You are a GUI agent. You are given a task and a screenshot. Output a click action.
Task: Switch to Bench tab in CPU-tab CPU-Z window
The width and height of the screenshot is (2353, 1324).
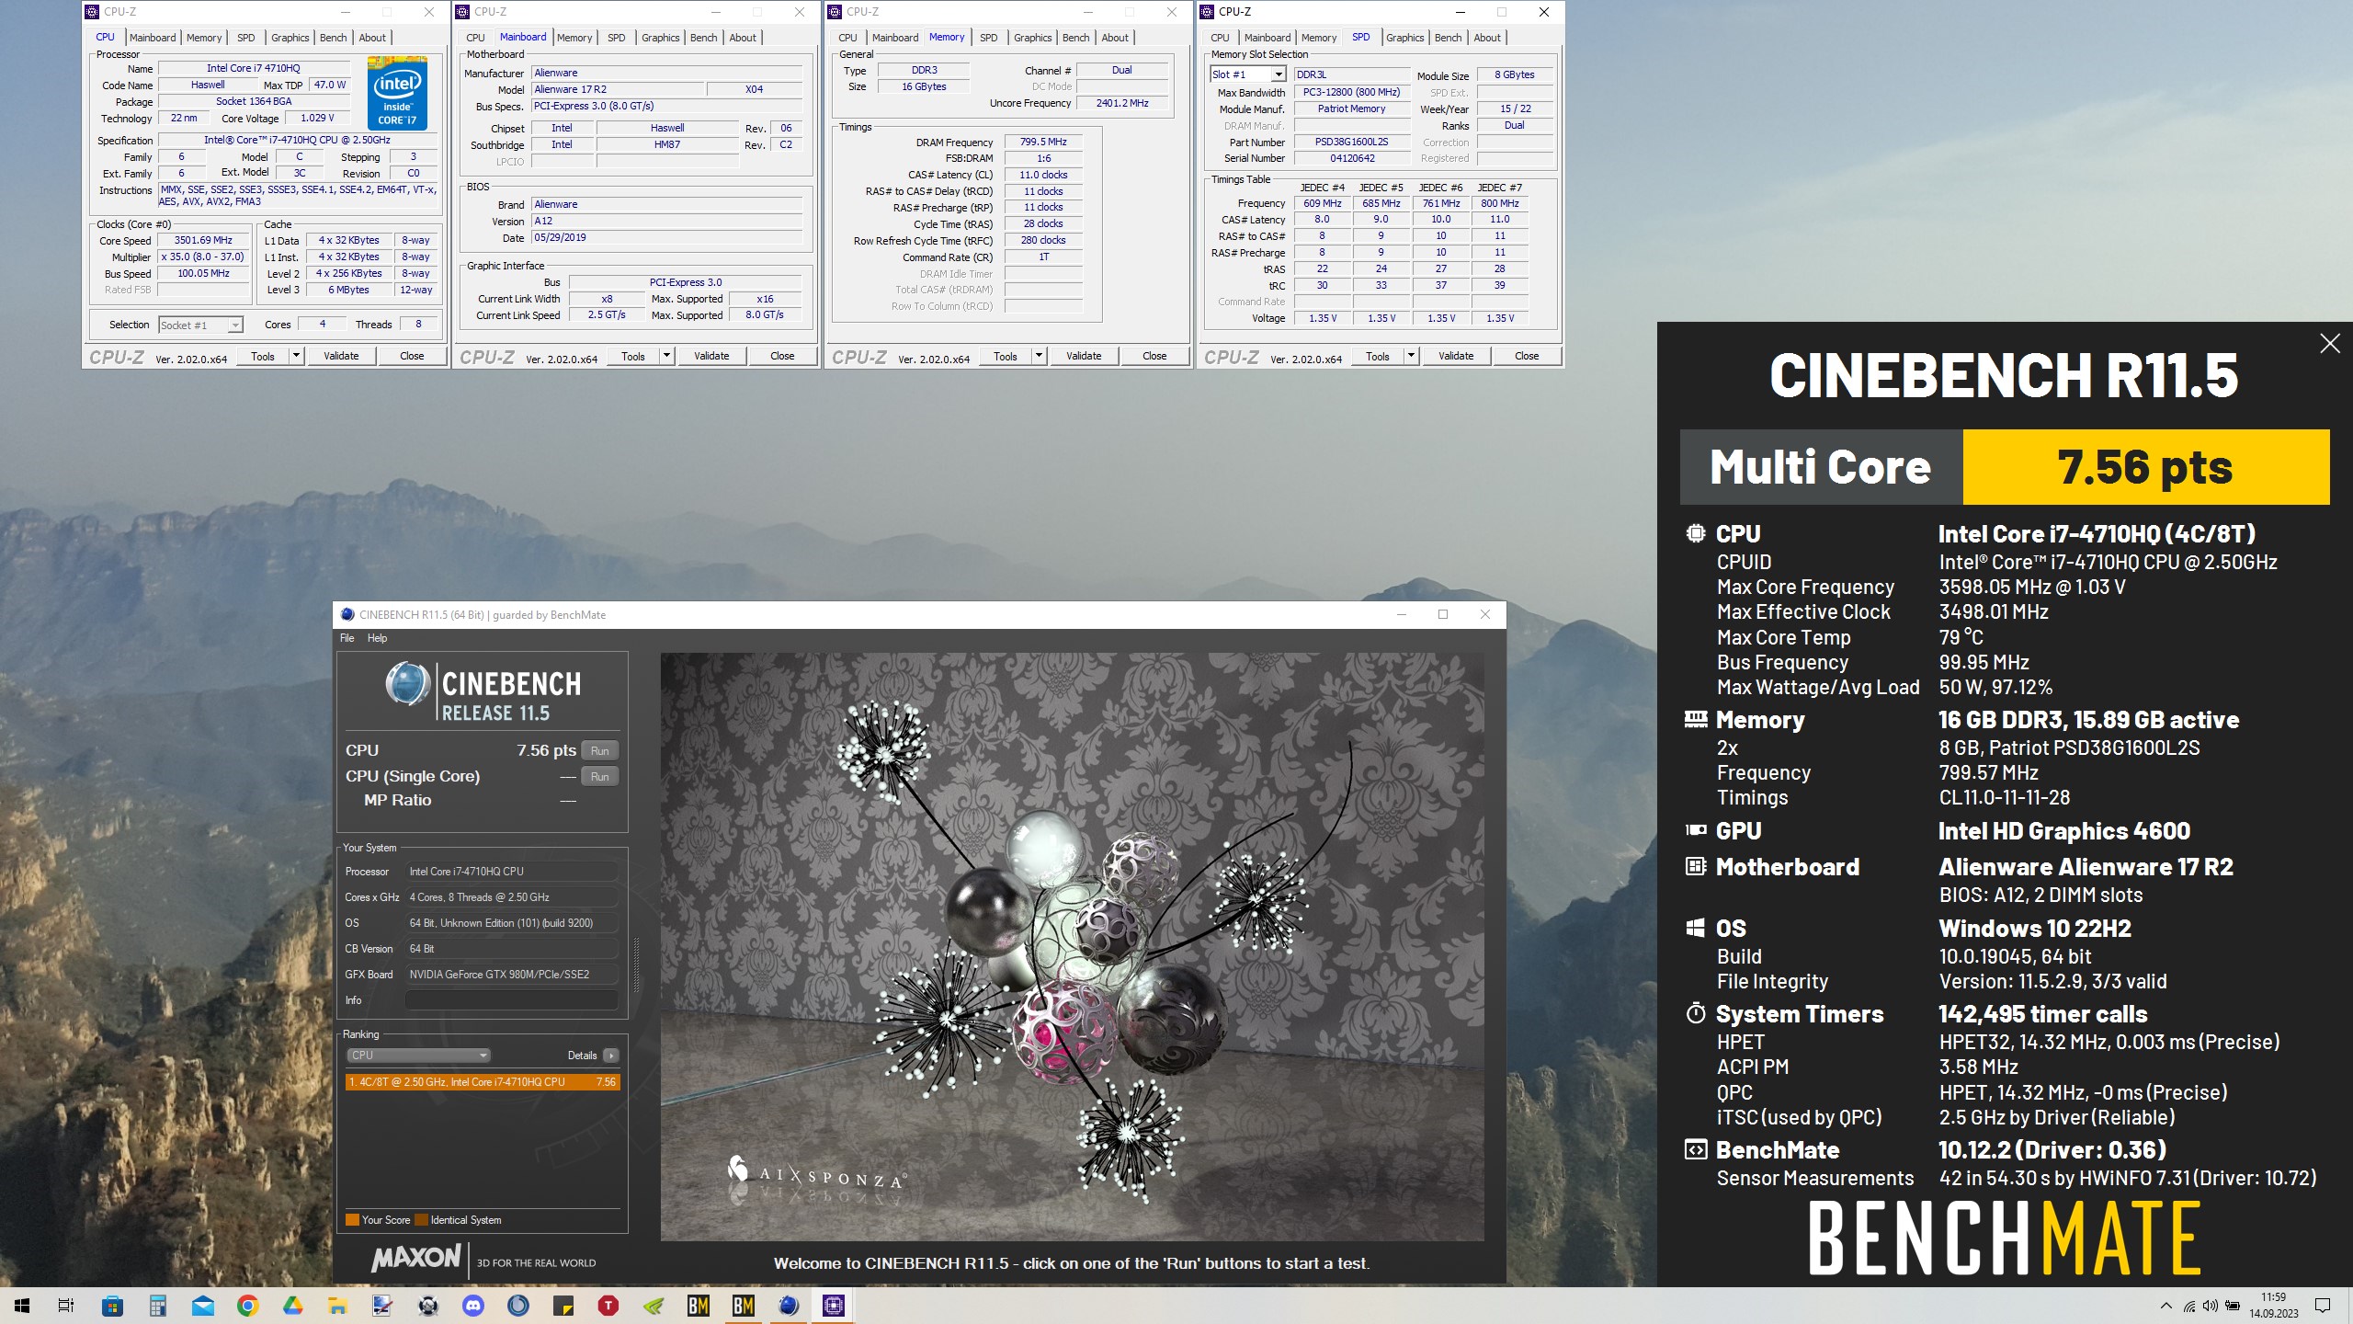[x=334, y=38]
